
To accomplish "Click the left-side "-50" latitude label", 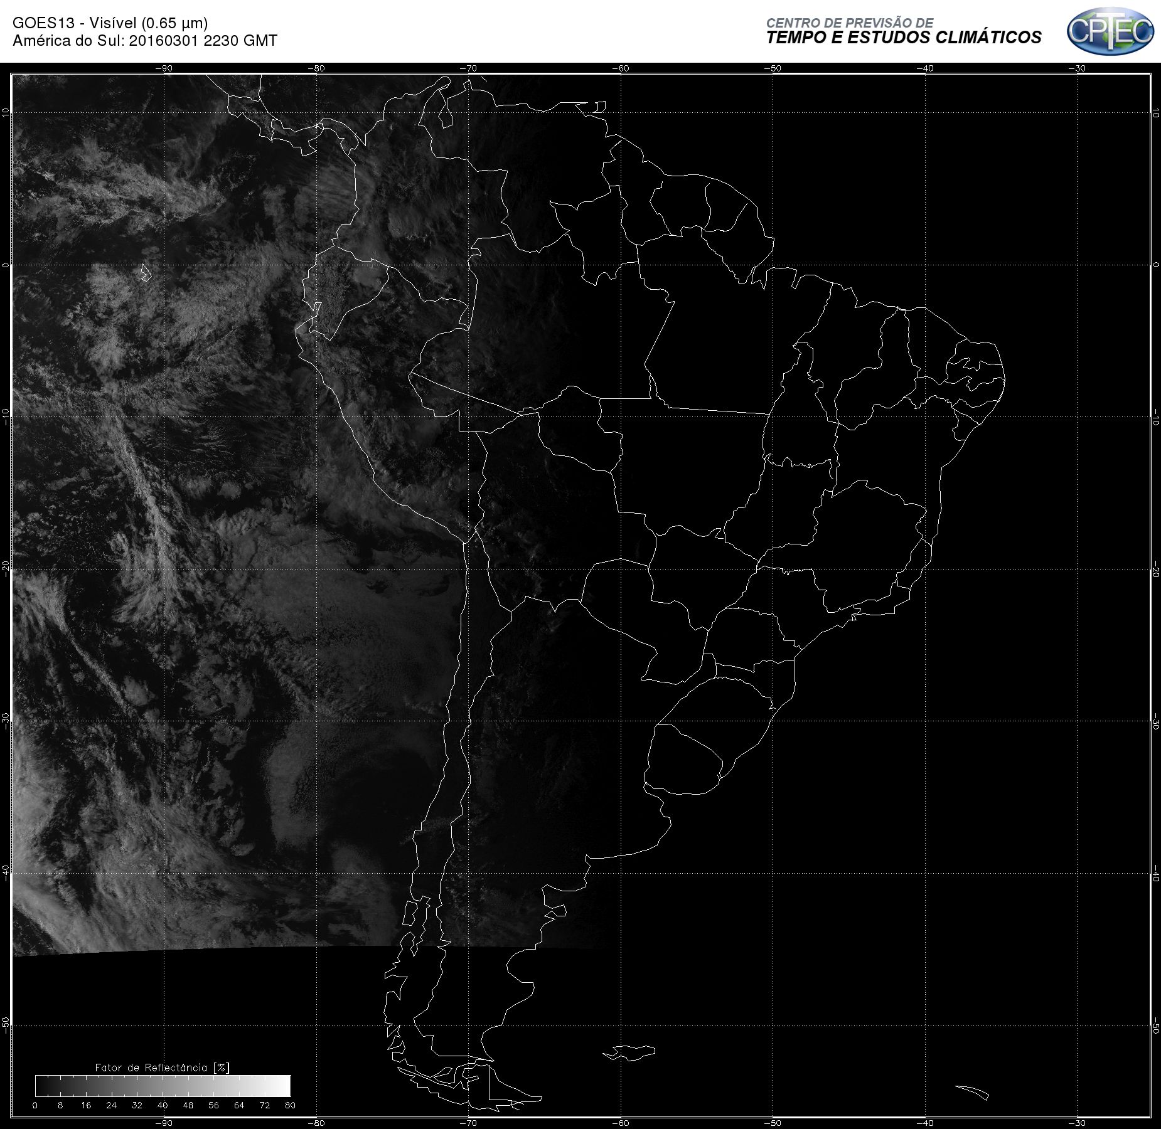I will (6, 1024).
